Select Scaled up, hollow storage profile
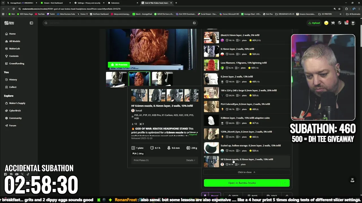 (x=247, y=148)
